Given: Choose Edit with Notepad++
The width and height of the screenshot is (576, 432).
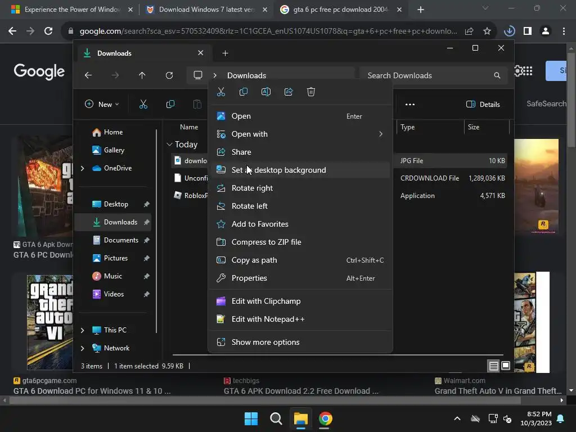Looking at the screenshot, I should [x=300, y=319].
